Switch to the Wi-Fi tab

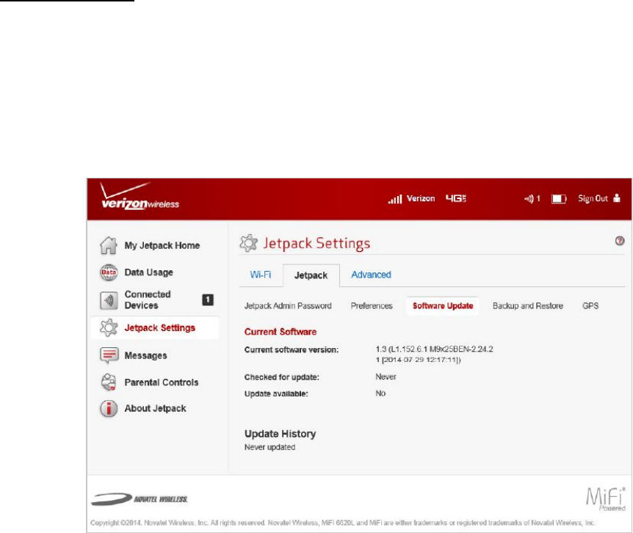(x=261, y=275)
